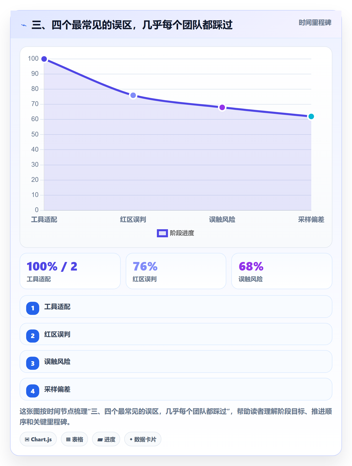Click the number 2 badge for 红区误判
The image size is (352, 466).
point(33,336)
